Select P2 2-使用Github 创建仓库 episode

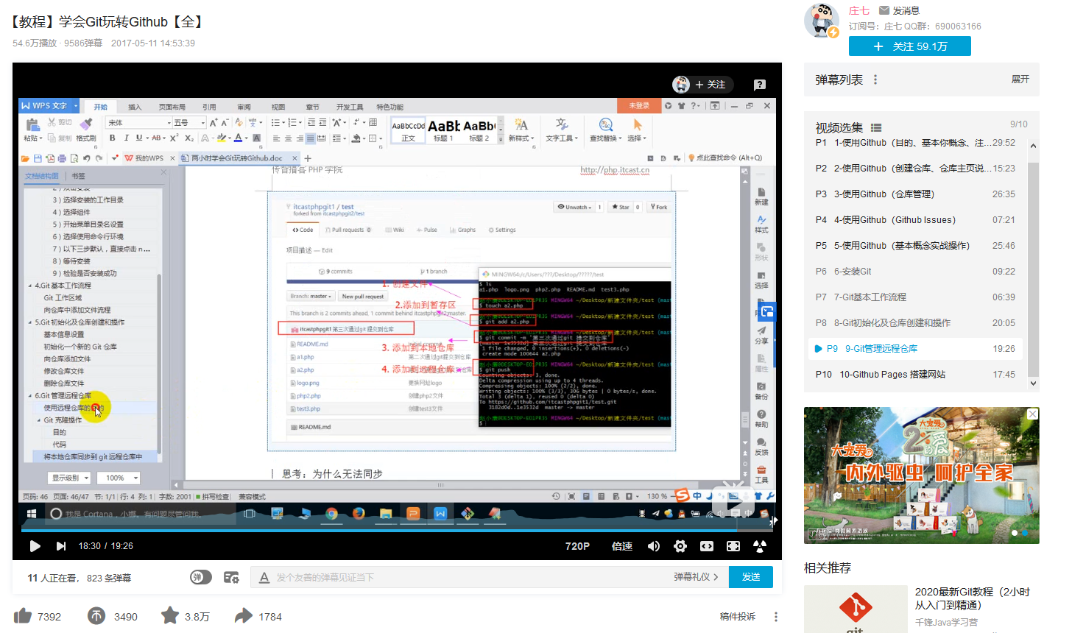click(917, 169)
